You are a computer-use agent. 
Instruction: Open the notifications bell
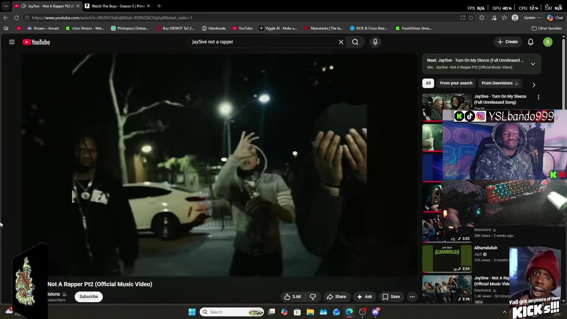[531, 42]
